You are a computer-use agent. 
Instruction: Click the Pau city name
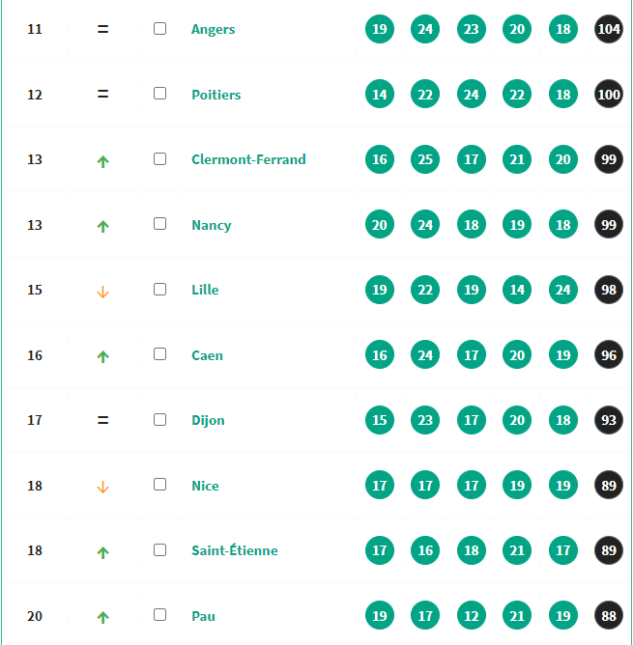pos(203,616)
